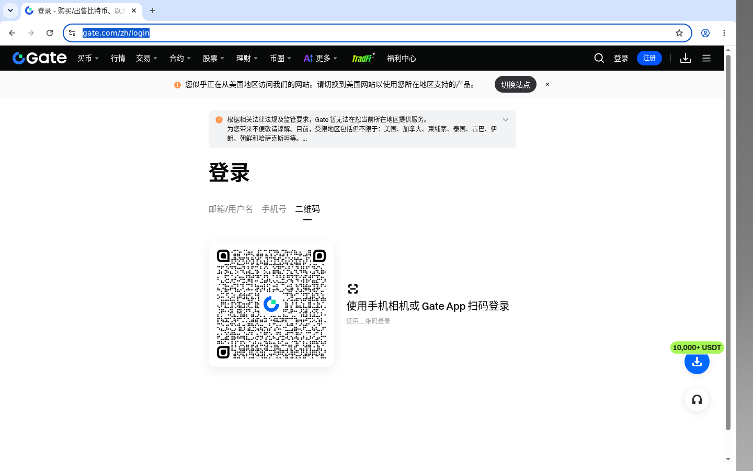
Task: Click the scrollbar up arrow
Action: coord(728,49)
